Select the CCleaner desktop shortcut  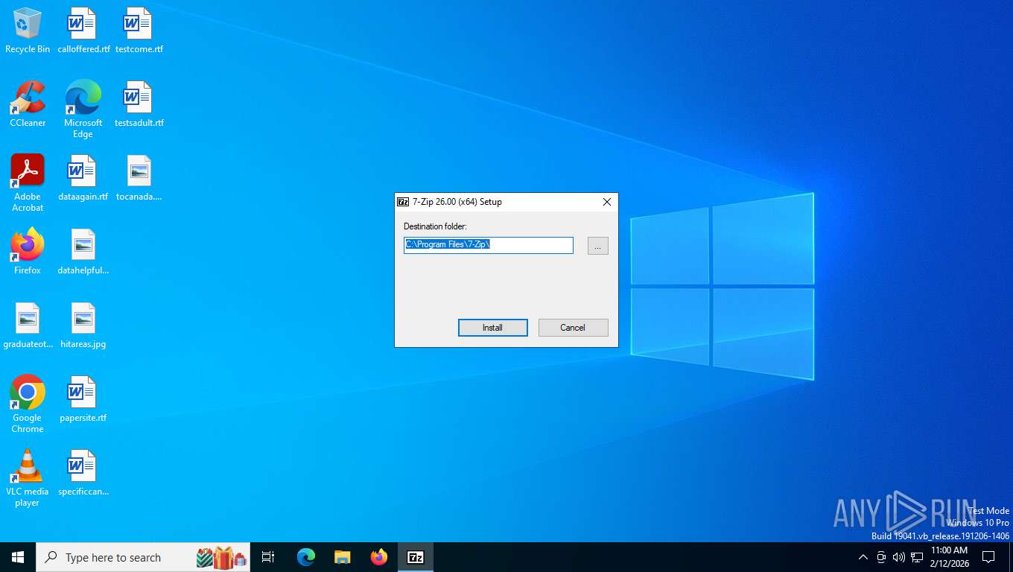click(28, 104)
